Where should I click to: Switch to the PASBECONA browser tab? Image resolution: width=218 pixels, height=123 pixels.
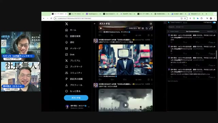click(x=162, y=14)
